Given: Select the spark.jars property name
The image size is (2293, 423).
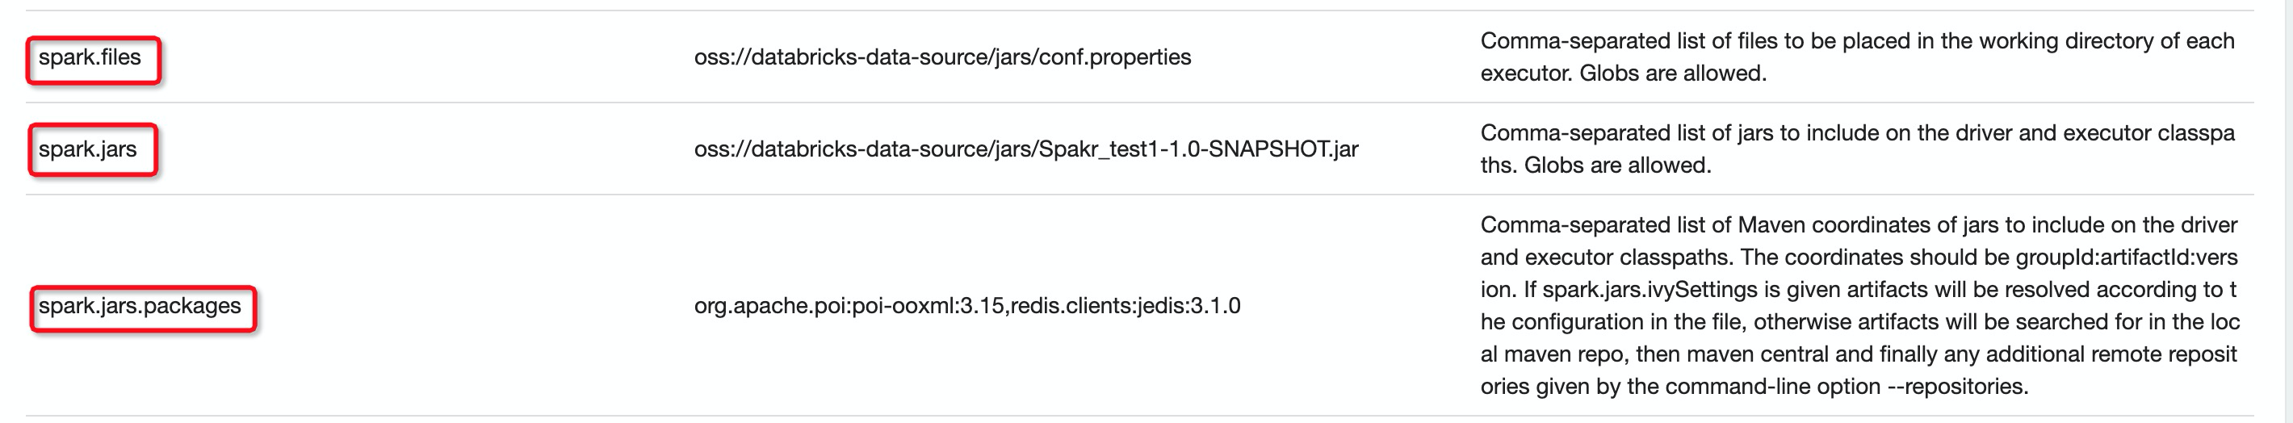Looking at the screenshot, I should tap(87, 149).
